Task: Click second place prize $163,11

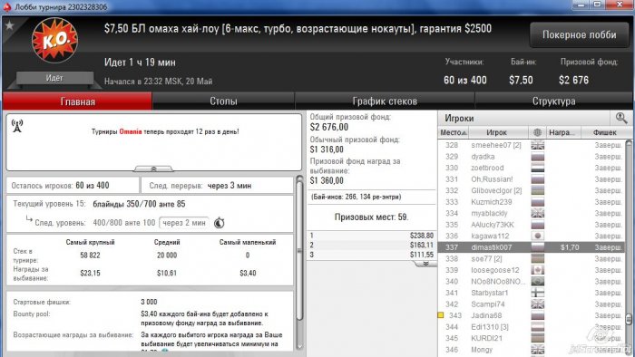Action: click(422, 245)
